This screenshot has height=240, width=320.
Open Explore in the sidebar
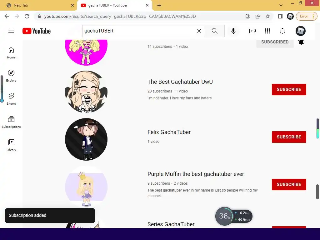click(x=11, y=76)
